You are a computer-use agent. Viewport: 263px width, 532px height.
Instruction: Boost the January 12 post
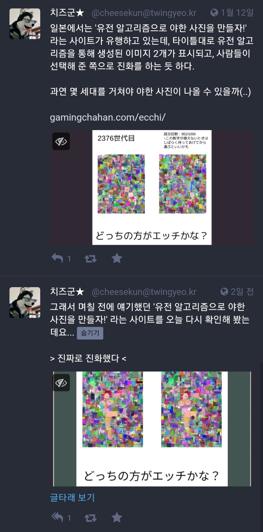point(90,259)
